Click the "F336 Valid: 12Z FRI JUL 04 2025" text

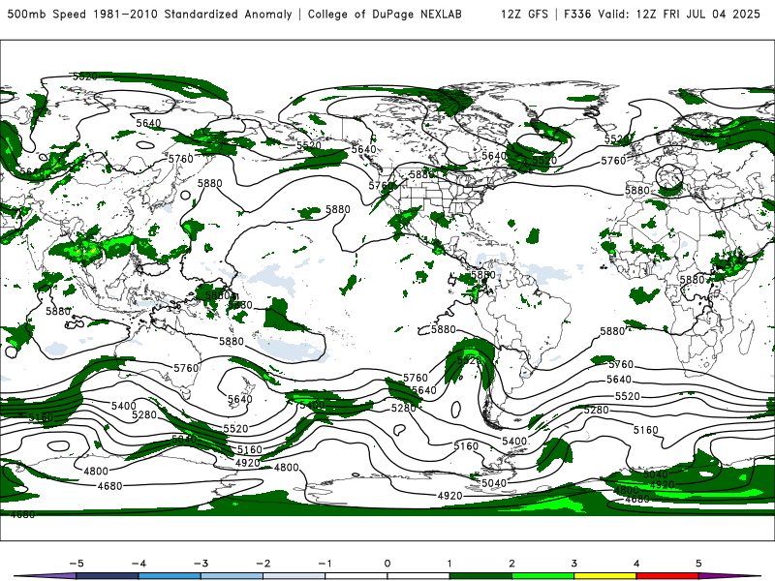(662, 15)
